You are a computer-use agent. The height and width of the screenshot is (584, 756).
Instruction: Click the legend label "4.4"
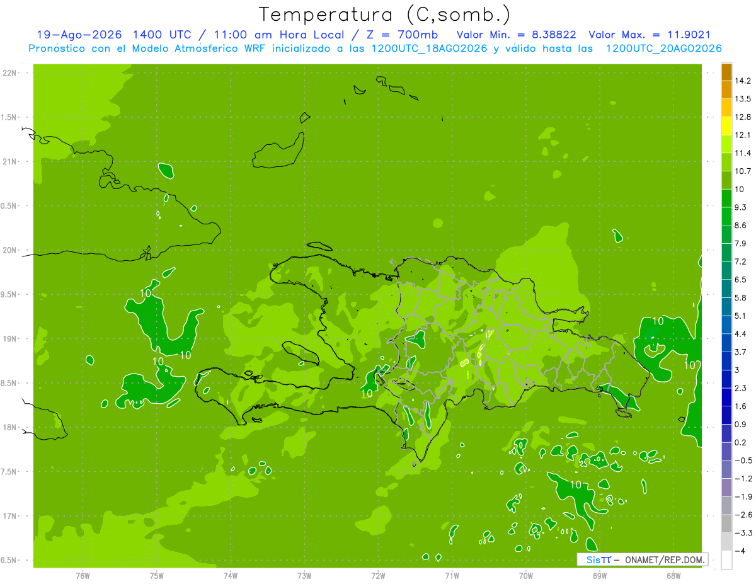pos(741,334)
